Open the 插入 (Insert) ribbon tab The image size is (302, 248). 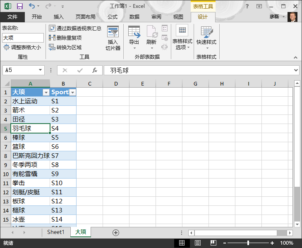tap(59, 17)
